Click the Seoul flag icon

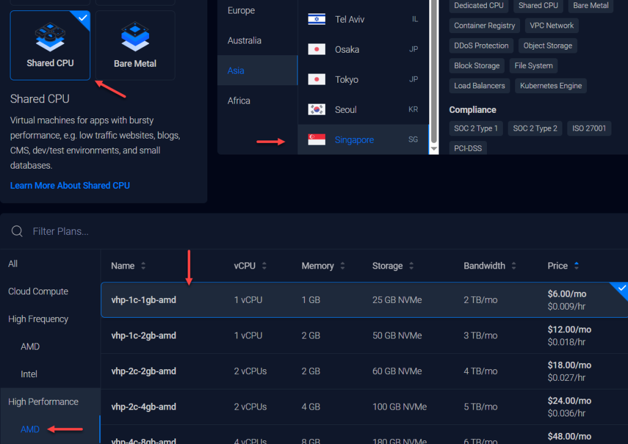tap(316, 109)
